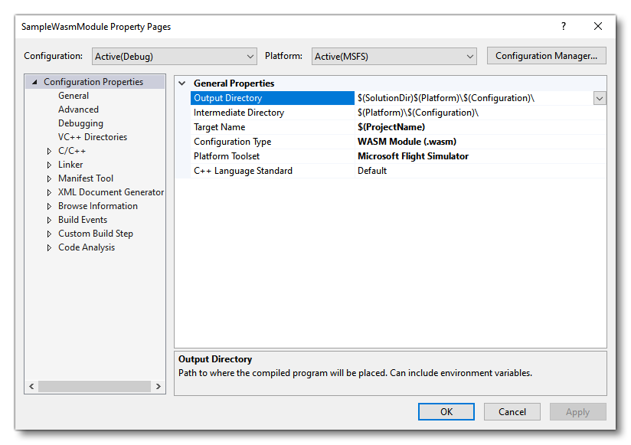Click the dialog help question mark

point(563,25)
